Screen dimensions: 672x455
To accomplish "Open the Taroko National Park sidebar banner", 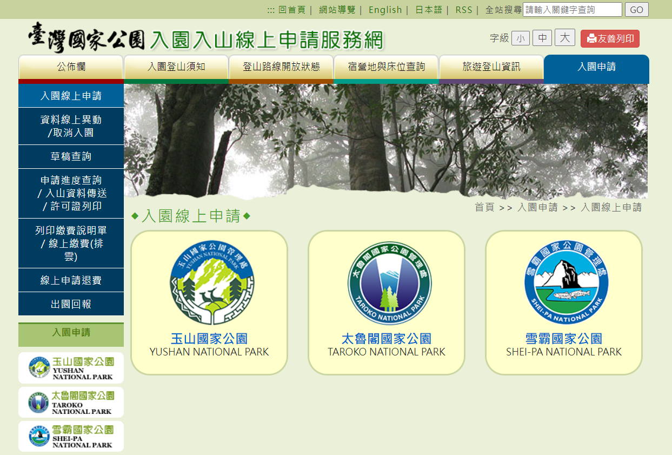I will pyautogui.click(x=71, y=402).
